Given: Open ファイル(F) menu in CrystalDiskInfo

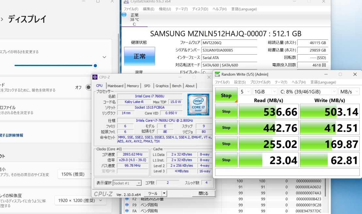Looking at the screenshot, I should (131, 9).
